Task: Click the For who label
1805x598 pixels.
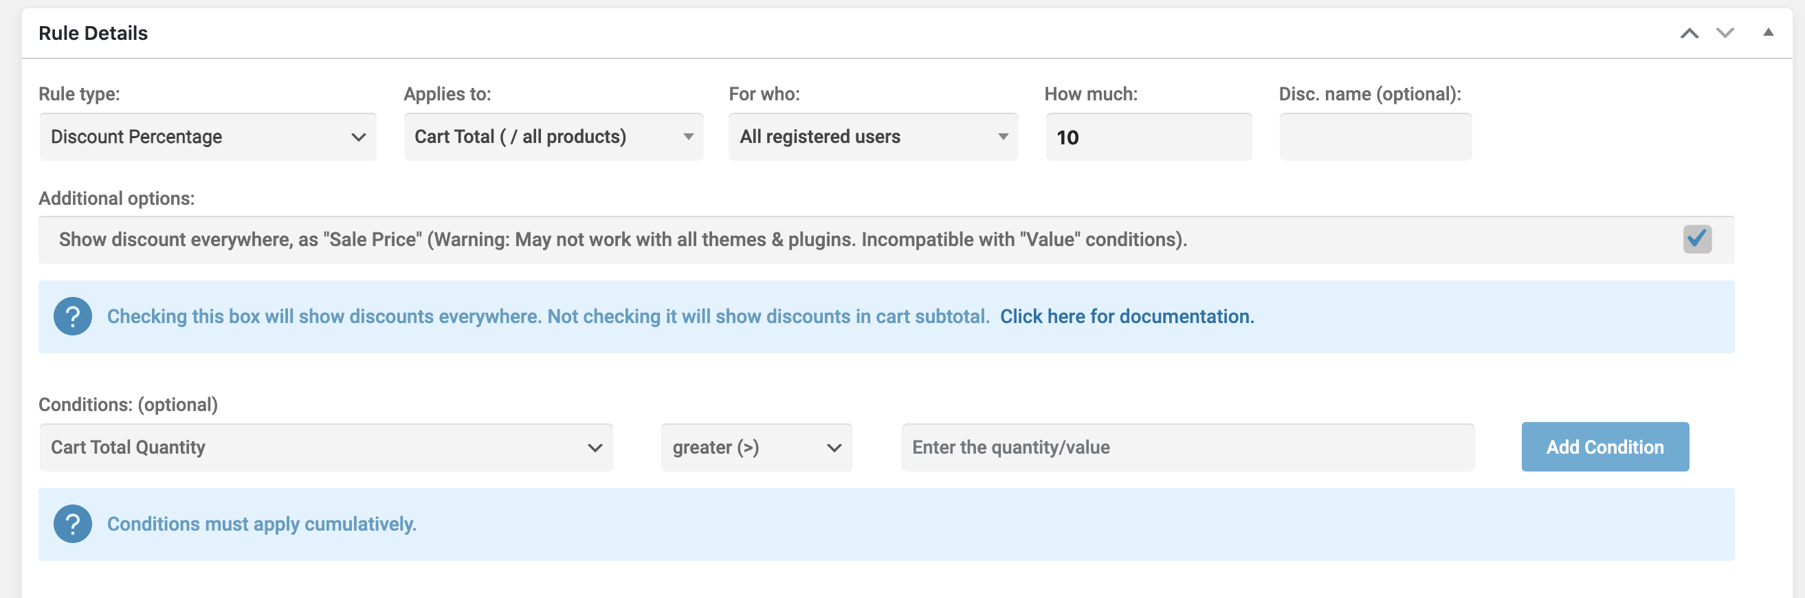Action: point(764,94)
